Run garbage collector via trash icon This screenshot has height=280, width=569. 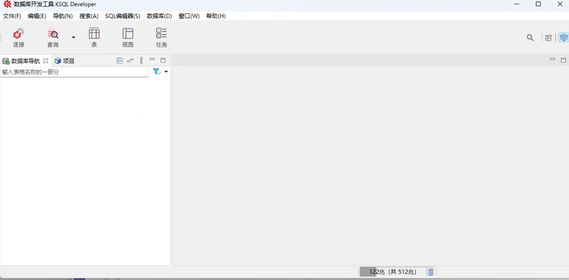click(431, 272)
